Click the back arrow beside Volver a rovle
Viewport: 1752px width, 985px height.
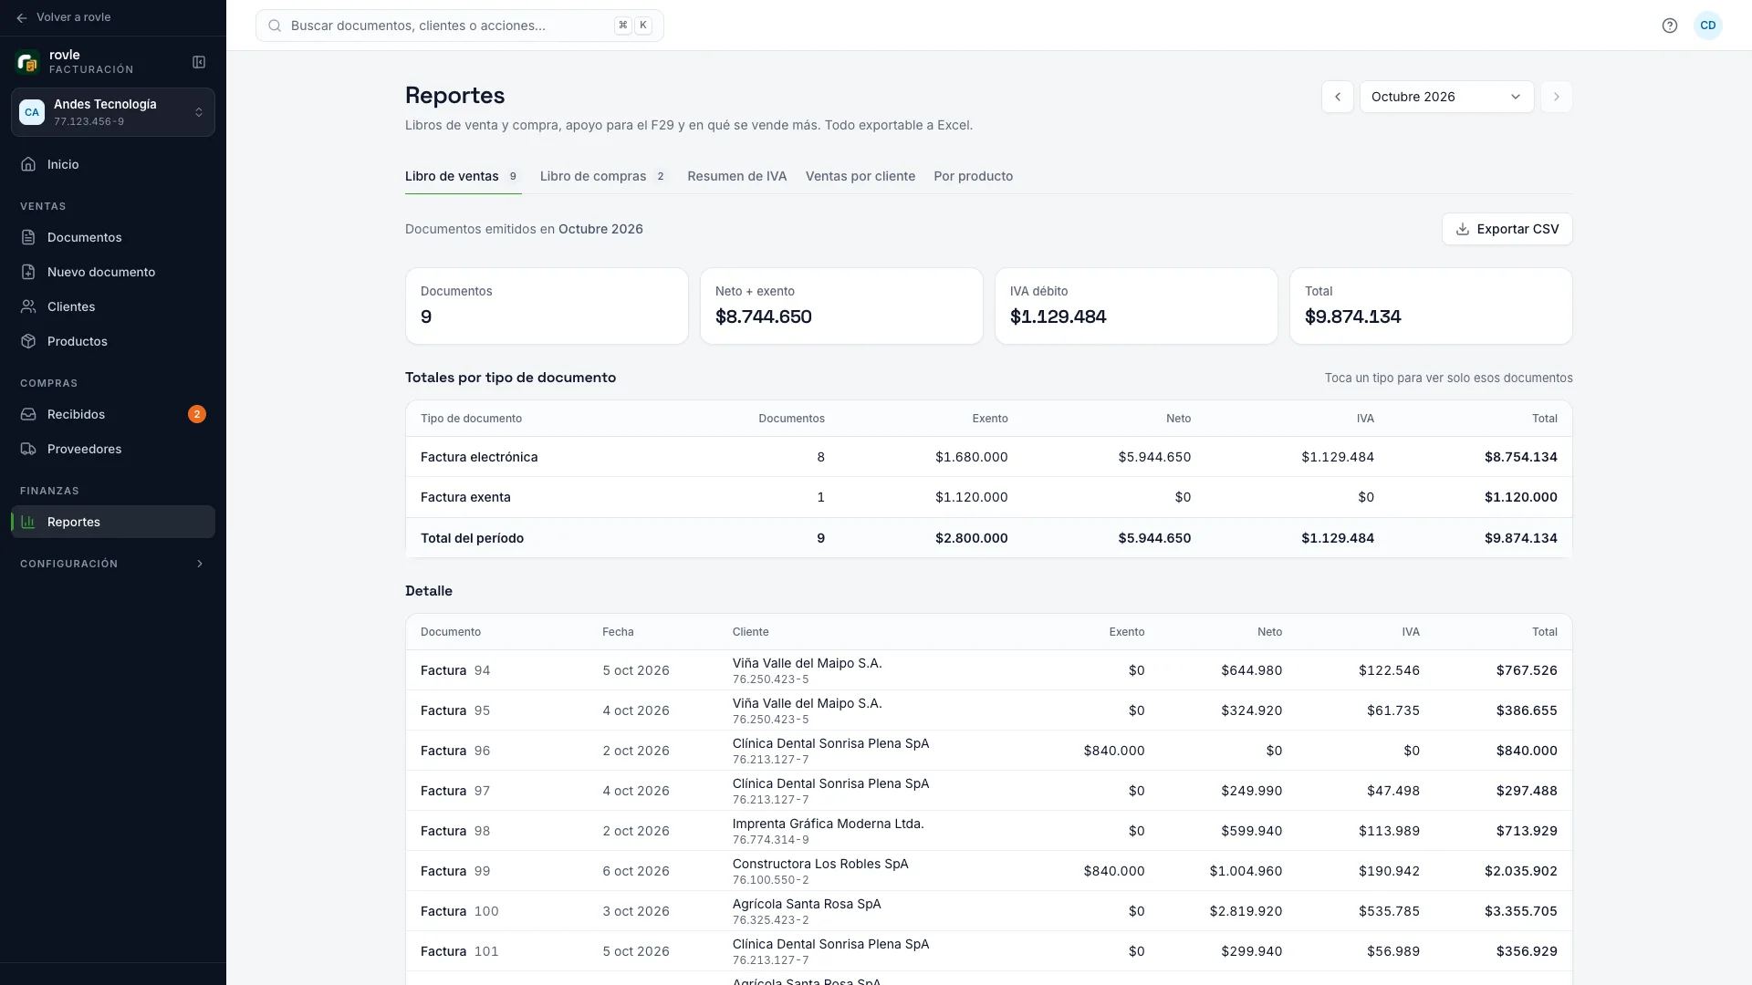pos(22,17)
